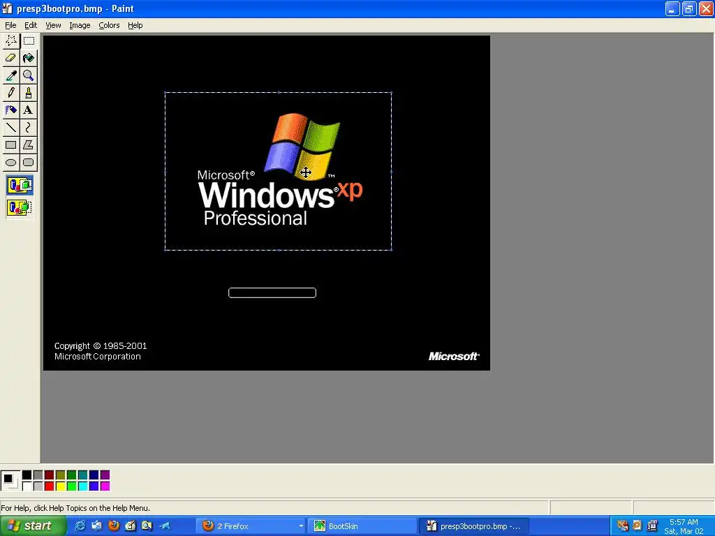Choose the dark red color swatch
The image size is (715, 536).
[x=50, y=475]
